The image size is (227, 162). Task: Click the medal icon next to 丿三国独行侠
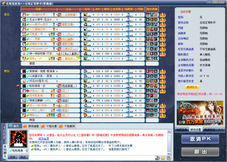tap(54, 30)
